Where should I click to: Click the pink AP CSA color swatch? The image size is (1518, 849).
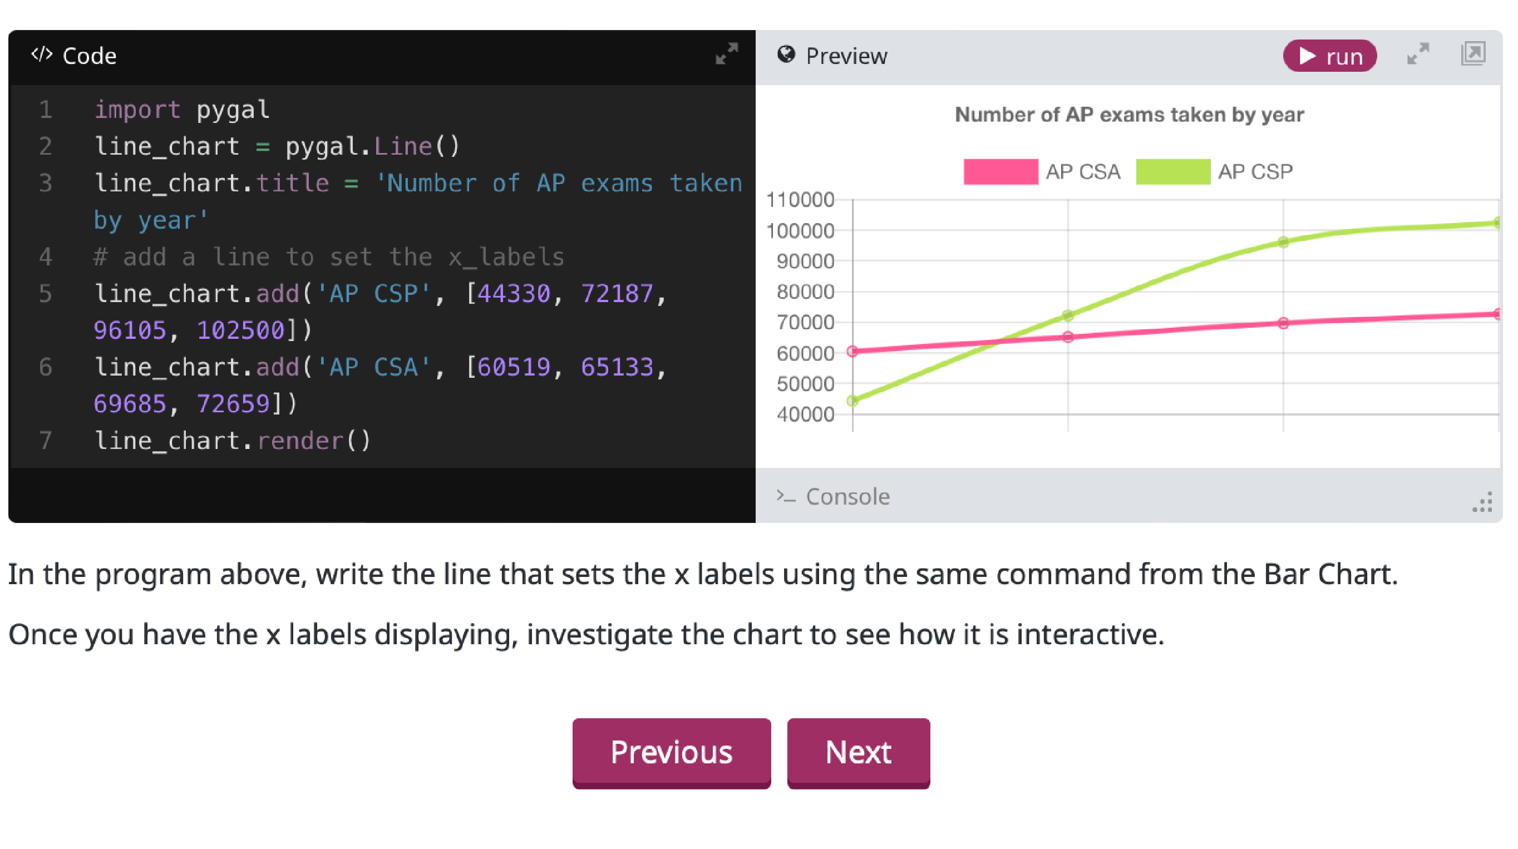click(1000, 171)
